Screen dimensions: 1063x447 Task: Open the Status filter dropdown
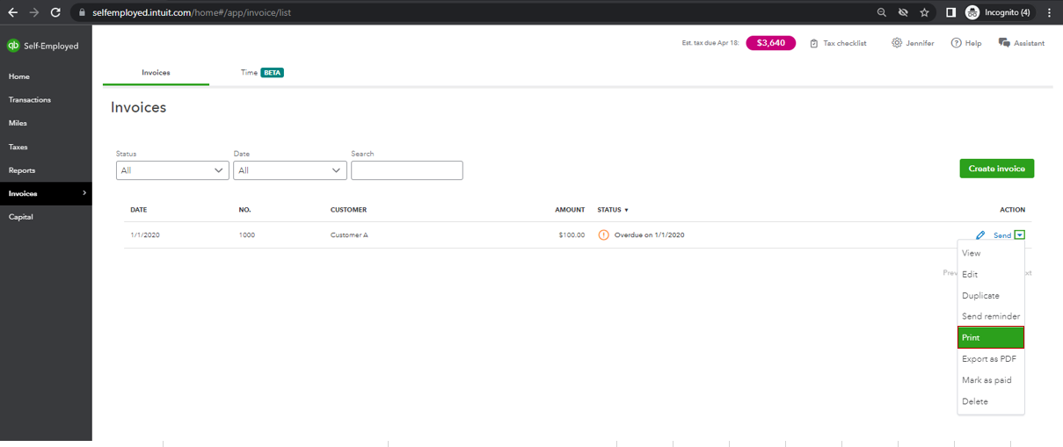point(172,170)
